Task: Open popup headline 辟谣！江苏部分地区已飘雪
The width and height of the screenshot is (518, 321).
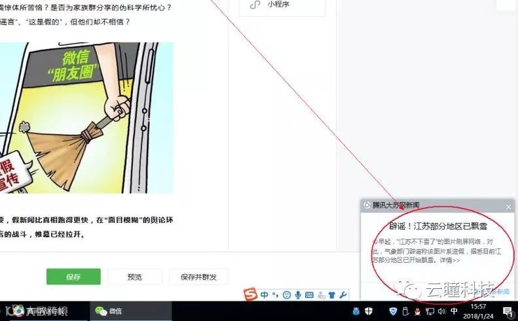Action: [x=437, y=226]
